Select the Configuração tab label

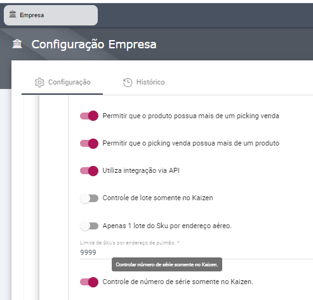click(x=69, y=82)
